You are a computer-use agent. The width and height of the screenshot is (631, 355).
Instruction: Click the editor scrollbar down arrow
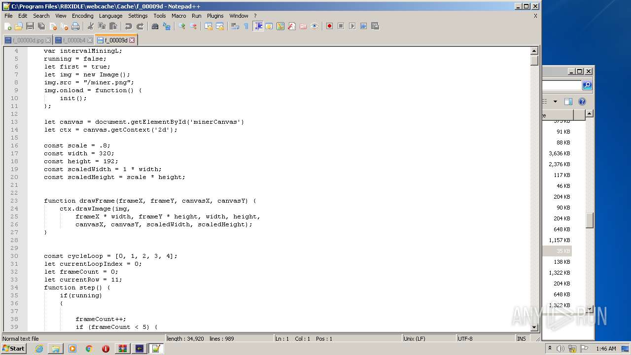point(534,327)
